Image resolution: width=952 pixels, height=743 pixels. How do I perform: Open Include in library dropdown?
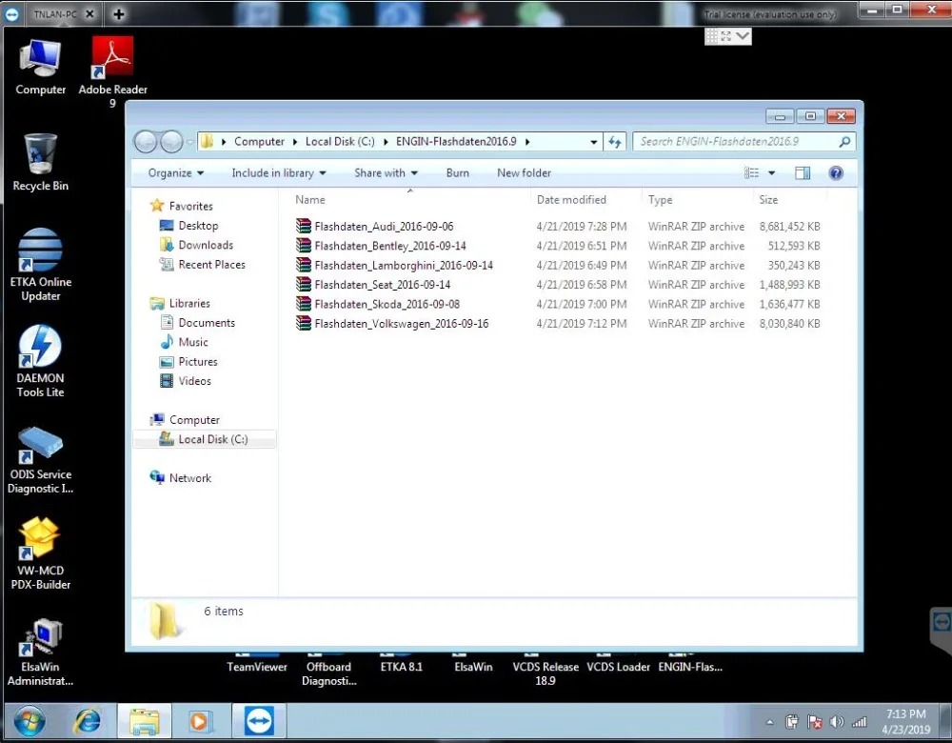click(x=279, y=173)
